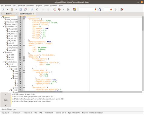
Task: Reload the current file from disk
Action: click(x=32, y=9)
